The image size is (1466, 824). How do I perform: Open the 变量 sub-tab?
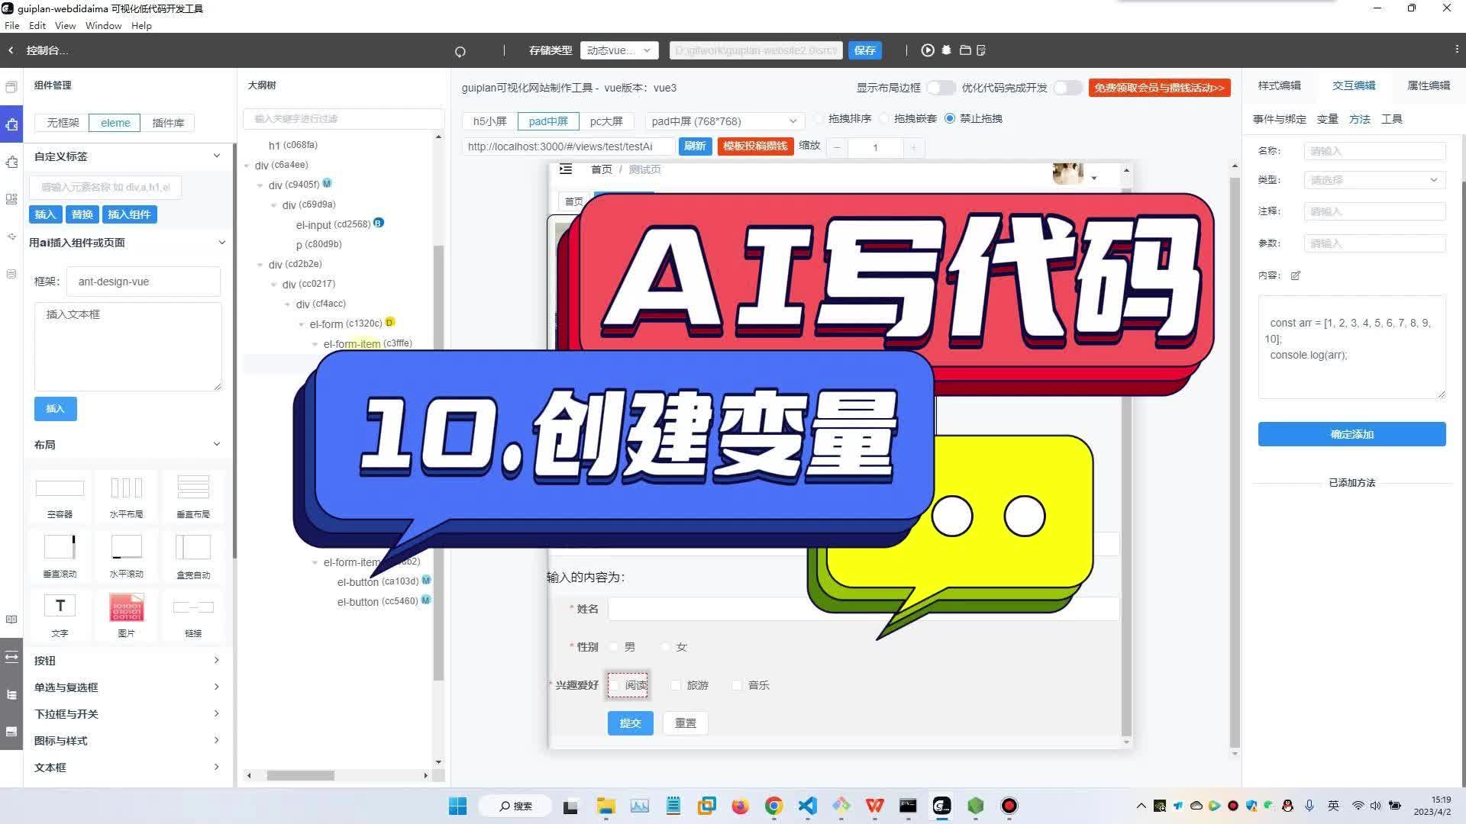(1327, 119)
